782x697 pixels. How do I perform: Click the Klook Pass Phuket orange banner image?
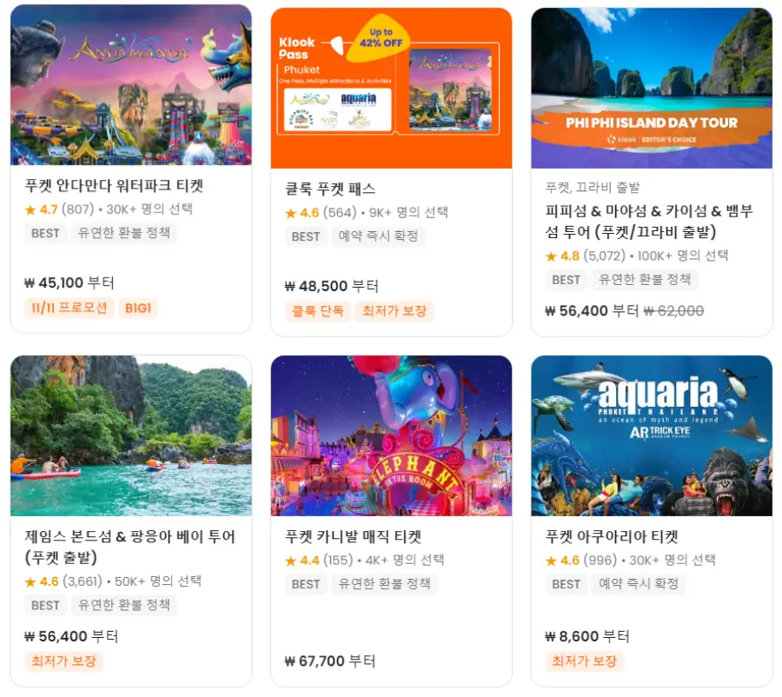pyautogui.click(x=392, y=88)
